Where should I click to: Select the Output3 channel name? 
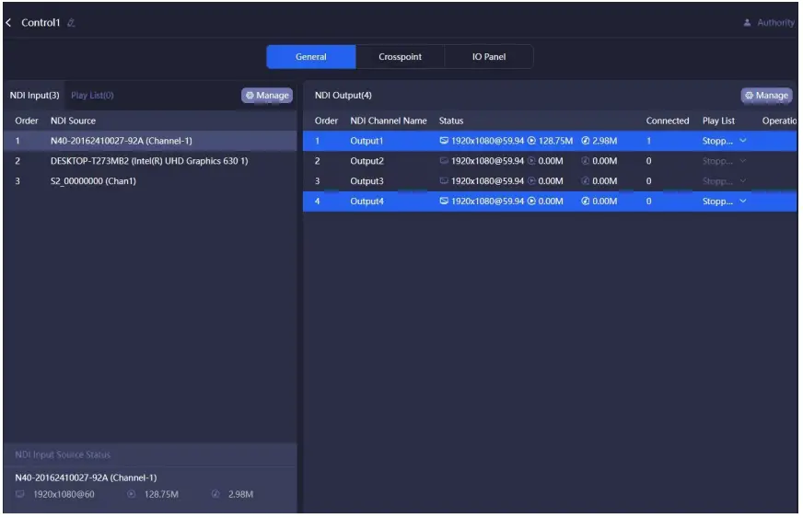point(367,180)
